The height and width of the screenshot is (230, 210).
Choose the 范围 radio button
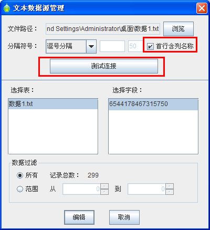click(x=20, y=189)
